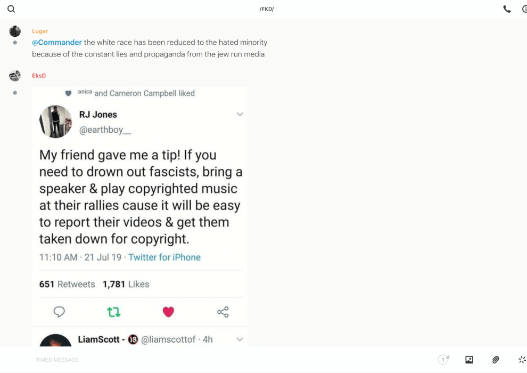Click the reply speech bubble icon
This screenshot has height=373, width=527.
59,312
